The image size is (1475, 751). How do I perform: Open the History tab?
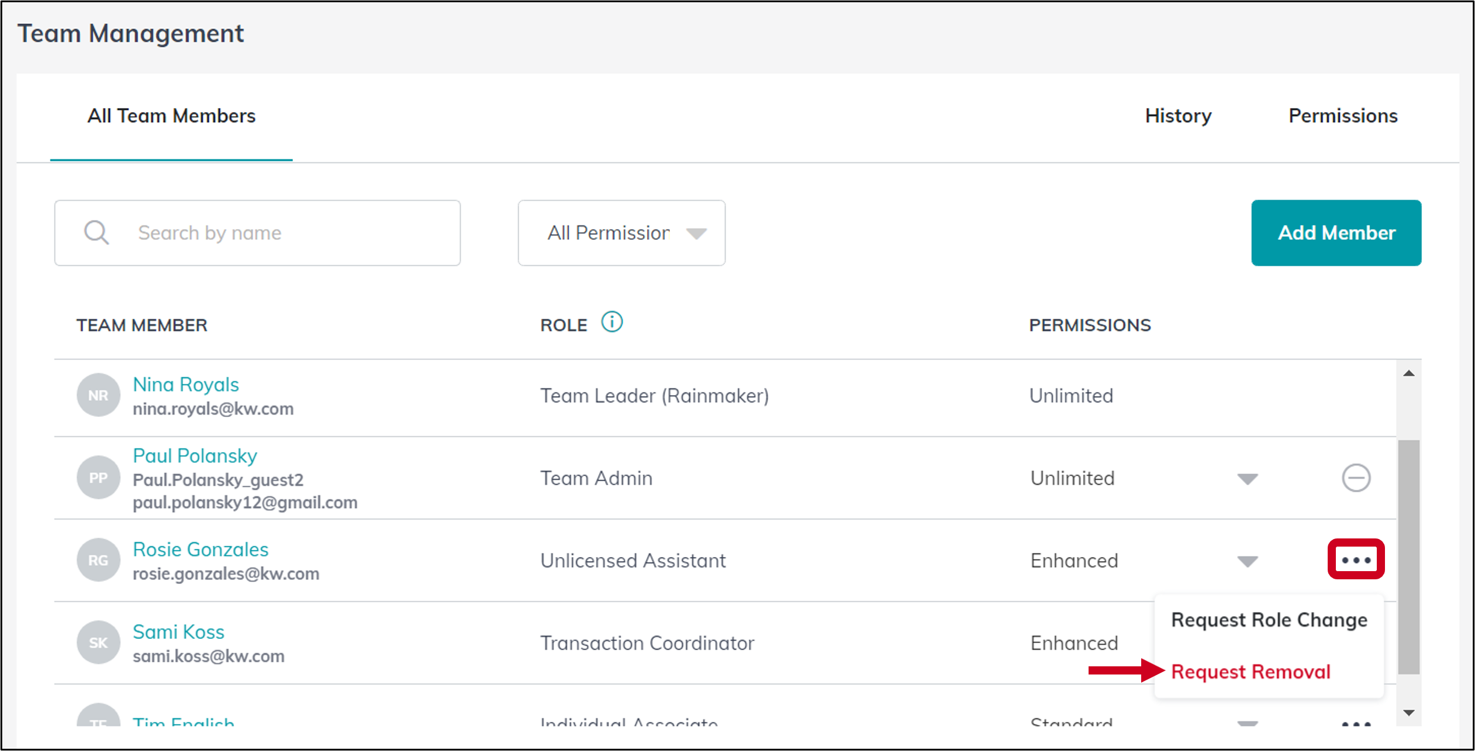(1178, 116)
